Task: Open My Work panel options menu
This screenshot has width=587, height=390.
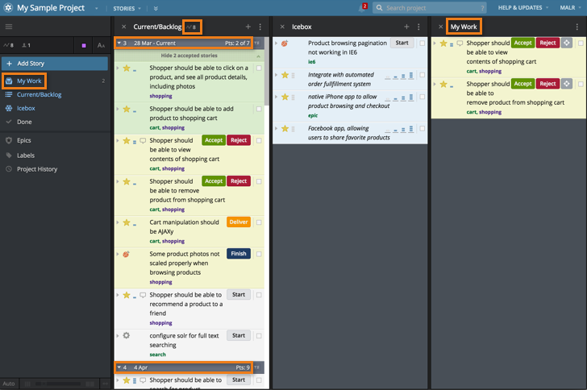Action: pyautogui.click(x=577, y=27)
